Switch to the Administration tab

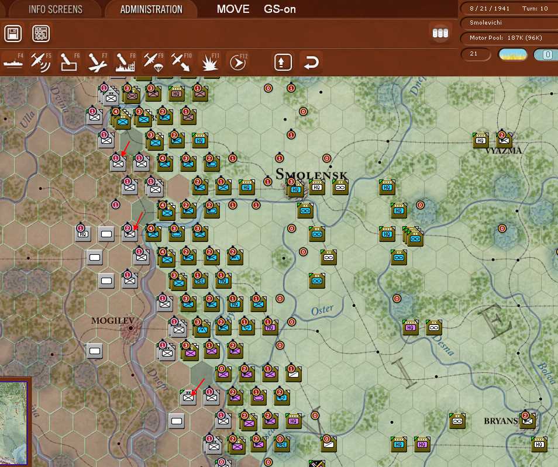(151, 9)
